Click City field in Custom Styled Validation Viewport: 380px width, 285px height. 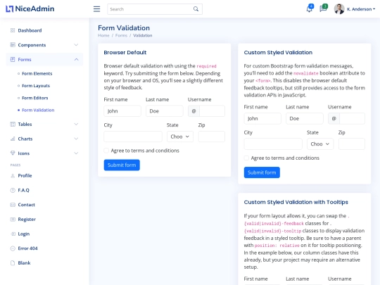pos(273,144)
